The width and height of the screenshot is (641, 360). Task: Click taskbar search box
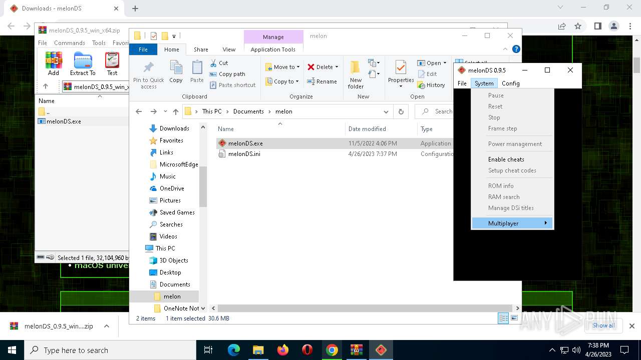click(x=110, y=350)
